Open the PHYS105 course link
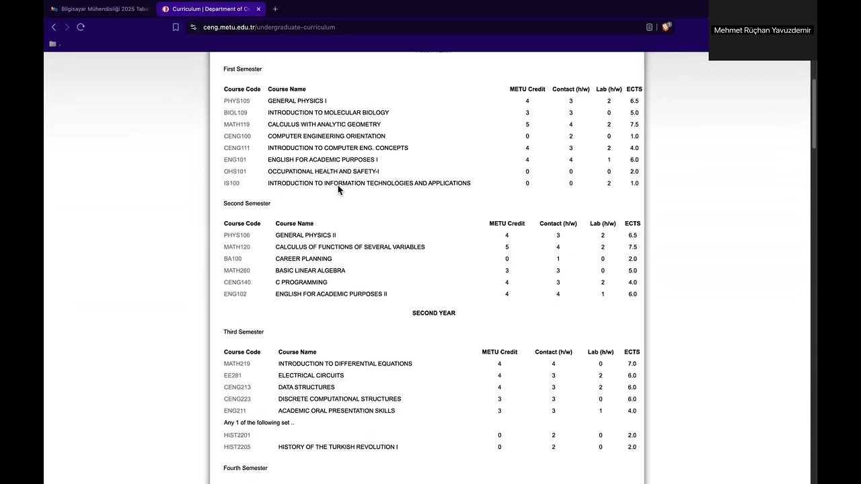 click(x=237, y=101)
